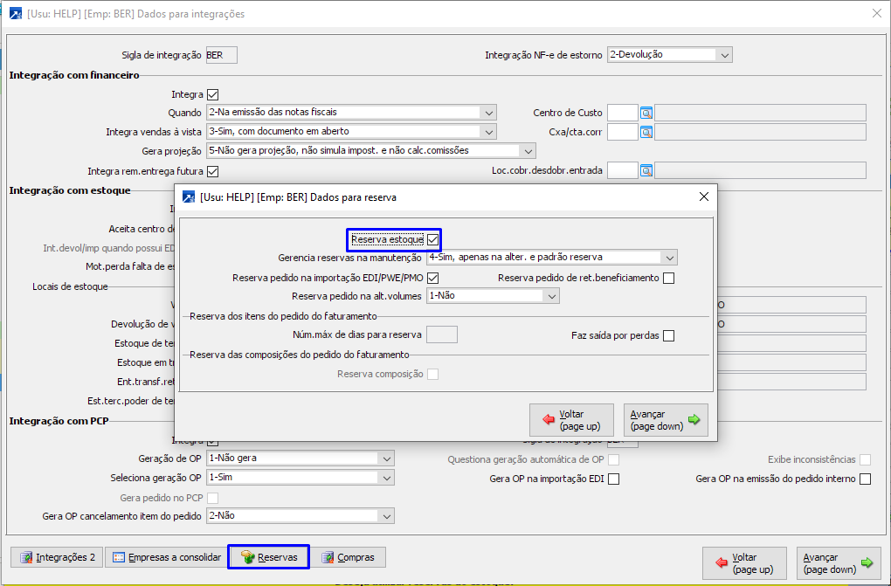This screenshot has height=586, width=891.
Task: Click Avançar (page down) in reserva dialog
Action: [666, 420]
